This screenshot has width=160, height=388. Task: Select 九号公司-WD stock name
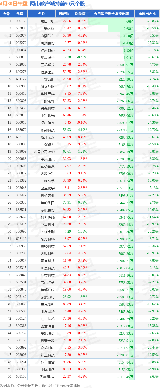click(x=44, y=152)
